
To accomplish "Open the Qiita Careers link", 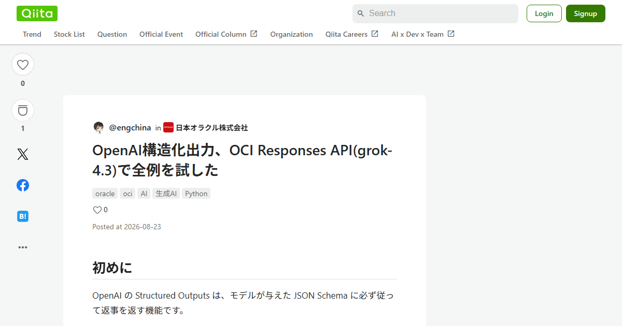I will click(352, 34).
